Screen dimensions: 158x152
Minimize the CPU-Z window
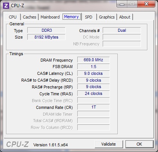point(122,4)
